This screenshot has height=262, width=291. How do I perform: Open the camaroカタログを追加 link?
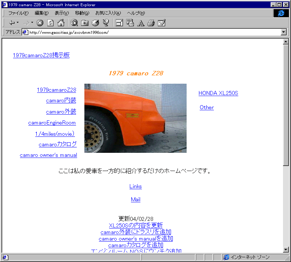click(136, 245)
